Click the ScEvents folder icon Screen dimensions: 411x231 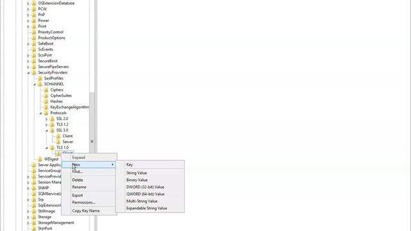[x=34, y=49]
